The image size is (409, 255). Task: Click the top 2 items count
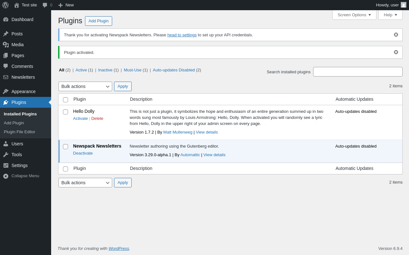[396, 86]
